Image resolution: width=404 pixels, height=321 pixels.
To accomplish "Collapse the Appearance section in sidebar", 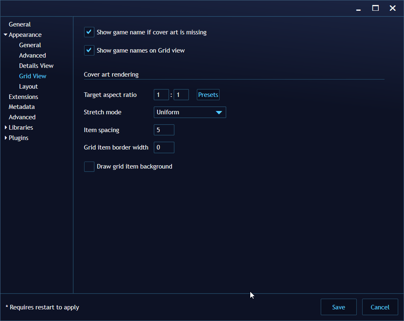I will [6, 34].
